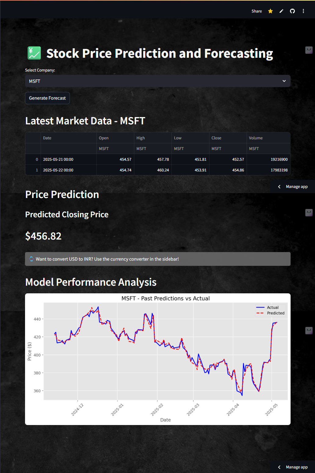Image resolution: width=315 pixels, height=473 pixels.
Task: Click the star favorite icon
Action: pos(270,11)
